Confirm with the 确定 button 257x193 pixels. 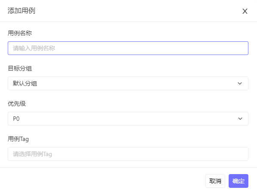point(239,181)
